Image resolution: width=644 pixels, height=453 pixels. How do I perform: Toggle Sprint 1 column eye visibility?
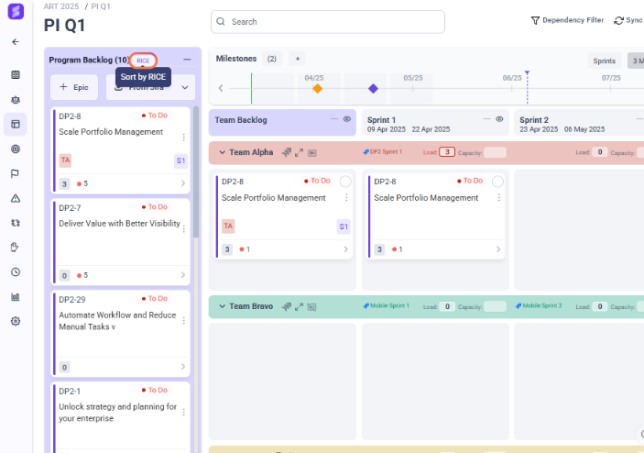[499, 119]
